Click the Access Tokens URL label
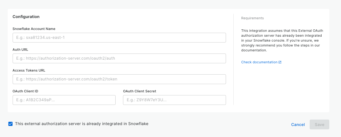 point(29,70)
